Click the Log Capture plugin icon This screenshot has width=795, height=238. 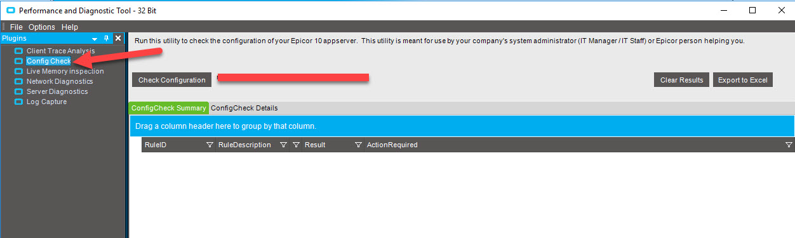click(x=18, y=102)
